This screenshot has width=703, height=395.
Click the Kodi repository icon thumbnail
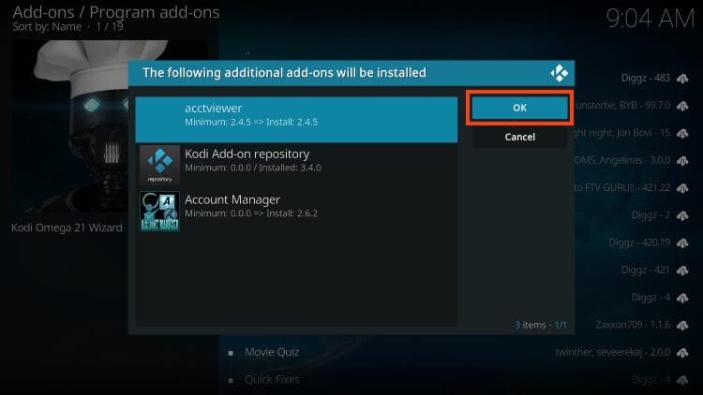[159, 166]
